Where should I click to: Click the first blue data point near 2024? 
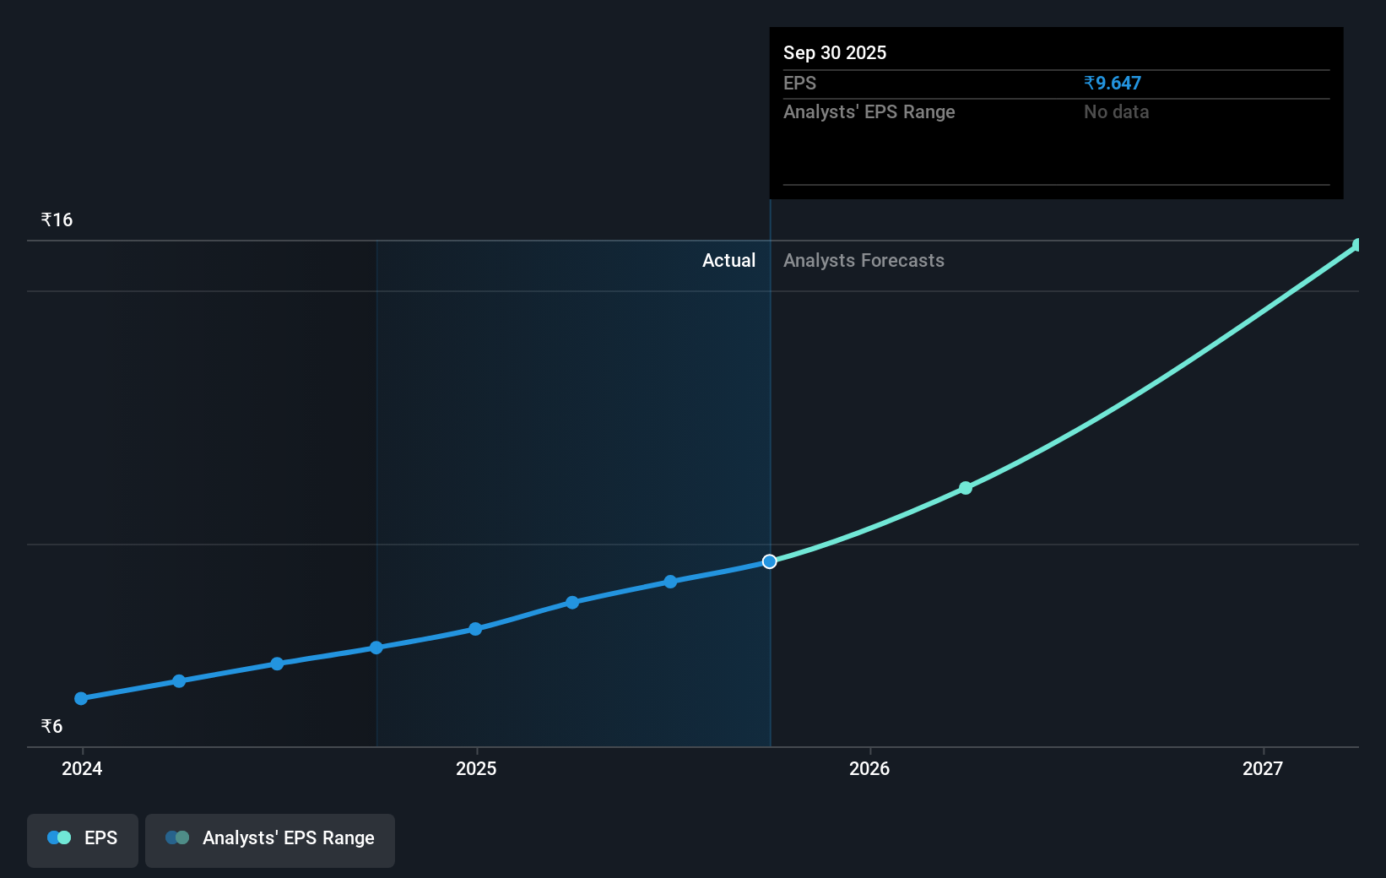point(80,698)
